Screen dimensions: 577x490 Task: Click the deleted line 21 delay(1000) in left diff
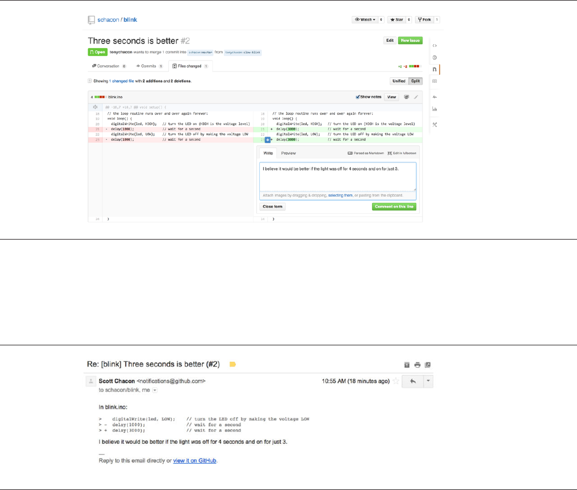[x=171, y=129]
